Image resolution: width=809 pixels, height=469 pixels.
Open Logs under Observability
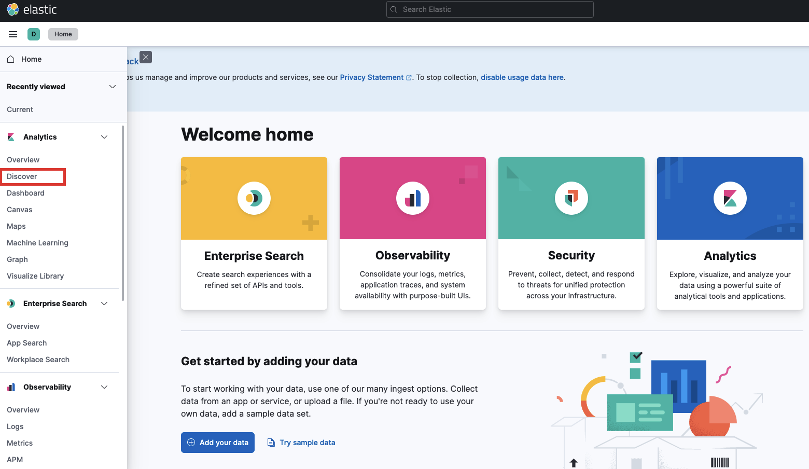(15, 426)
